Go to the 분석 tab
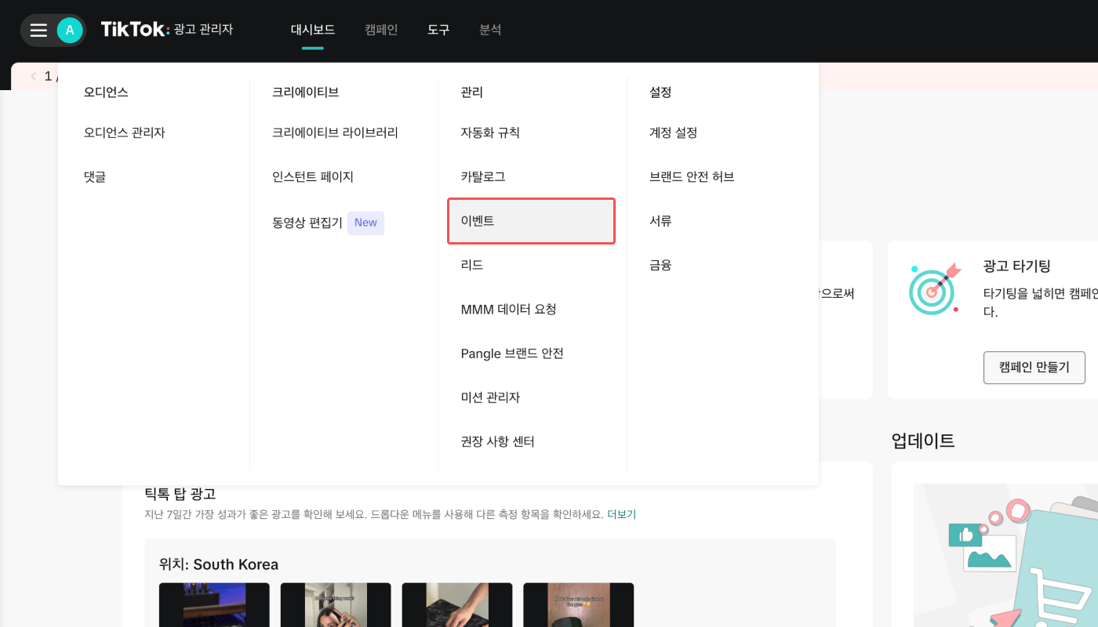Screen dimensions: 1098x627 pyautogui.click(x=490, y=30)
